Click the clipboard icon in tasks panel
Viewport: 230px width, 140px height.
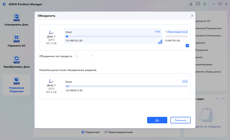pyautogui.click(x=207, y=115)
